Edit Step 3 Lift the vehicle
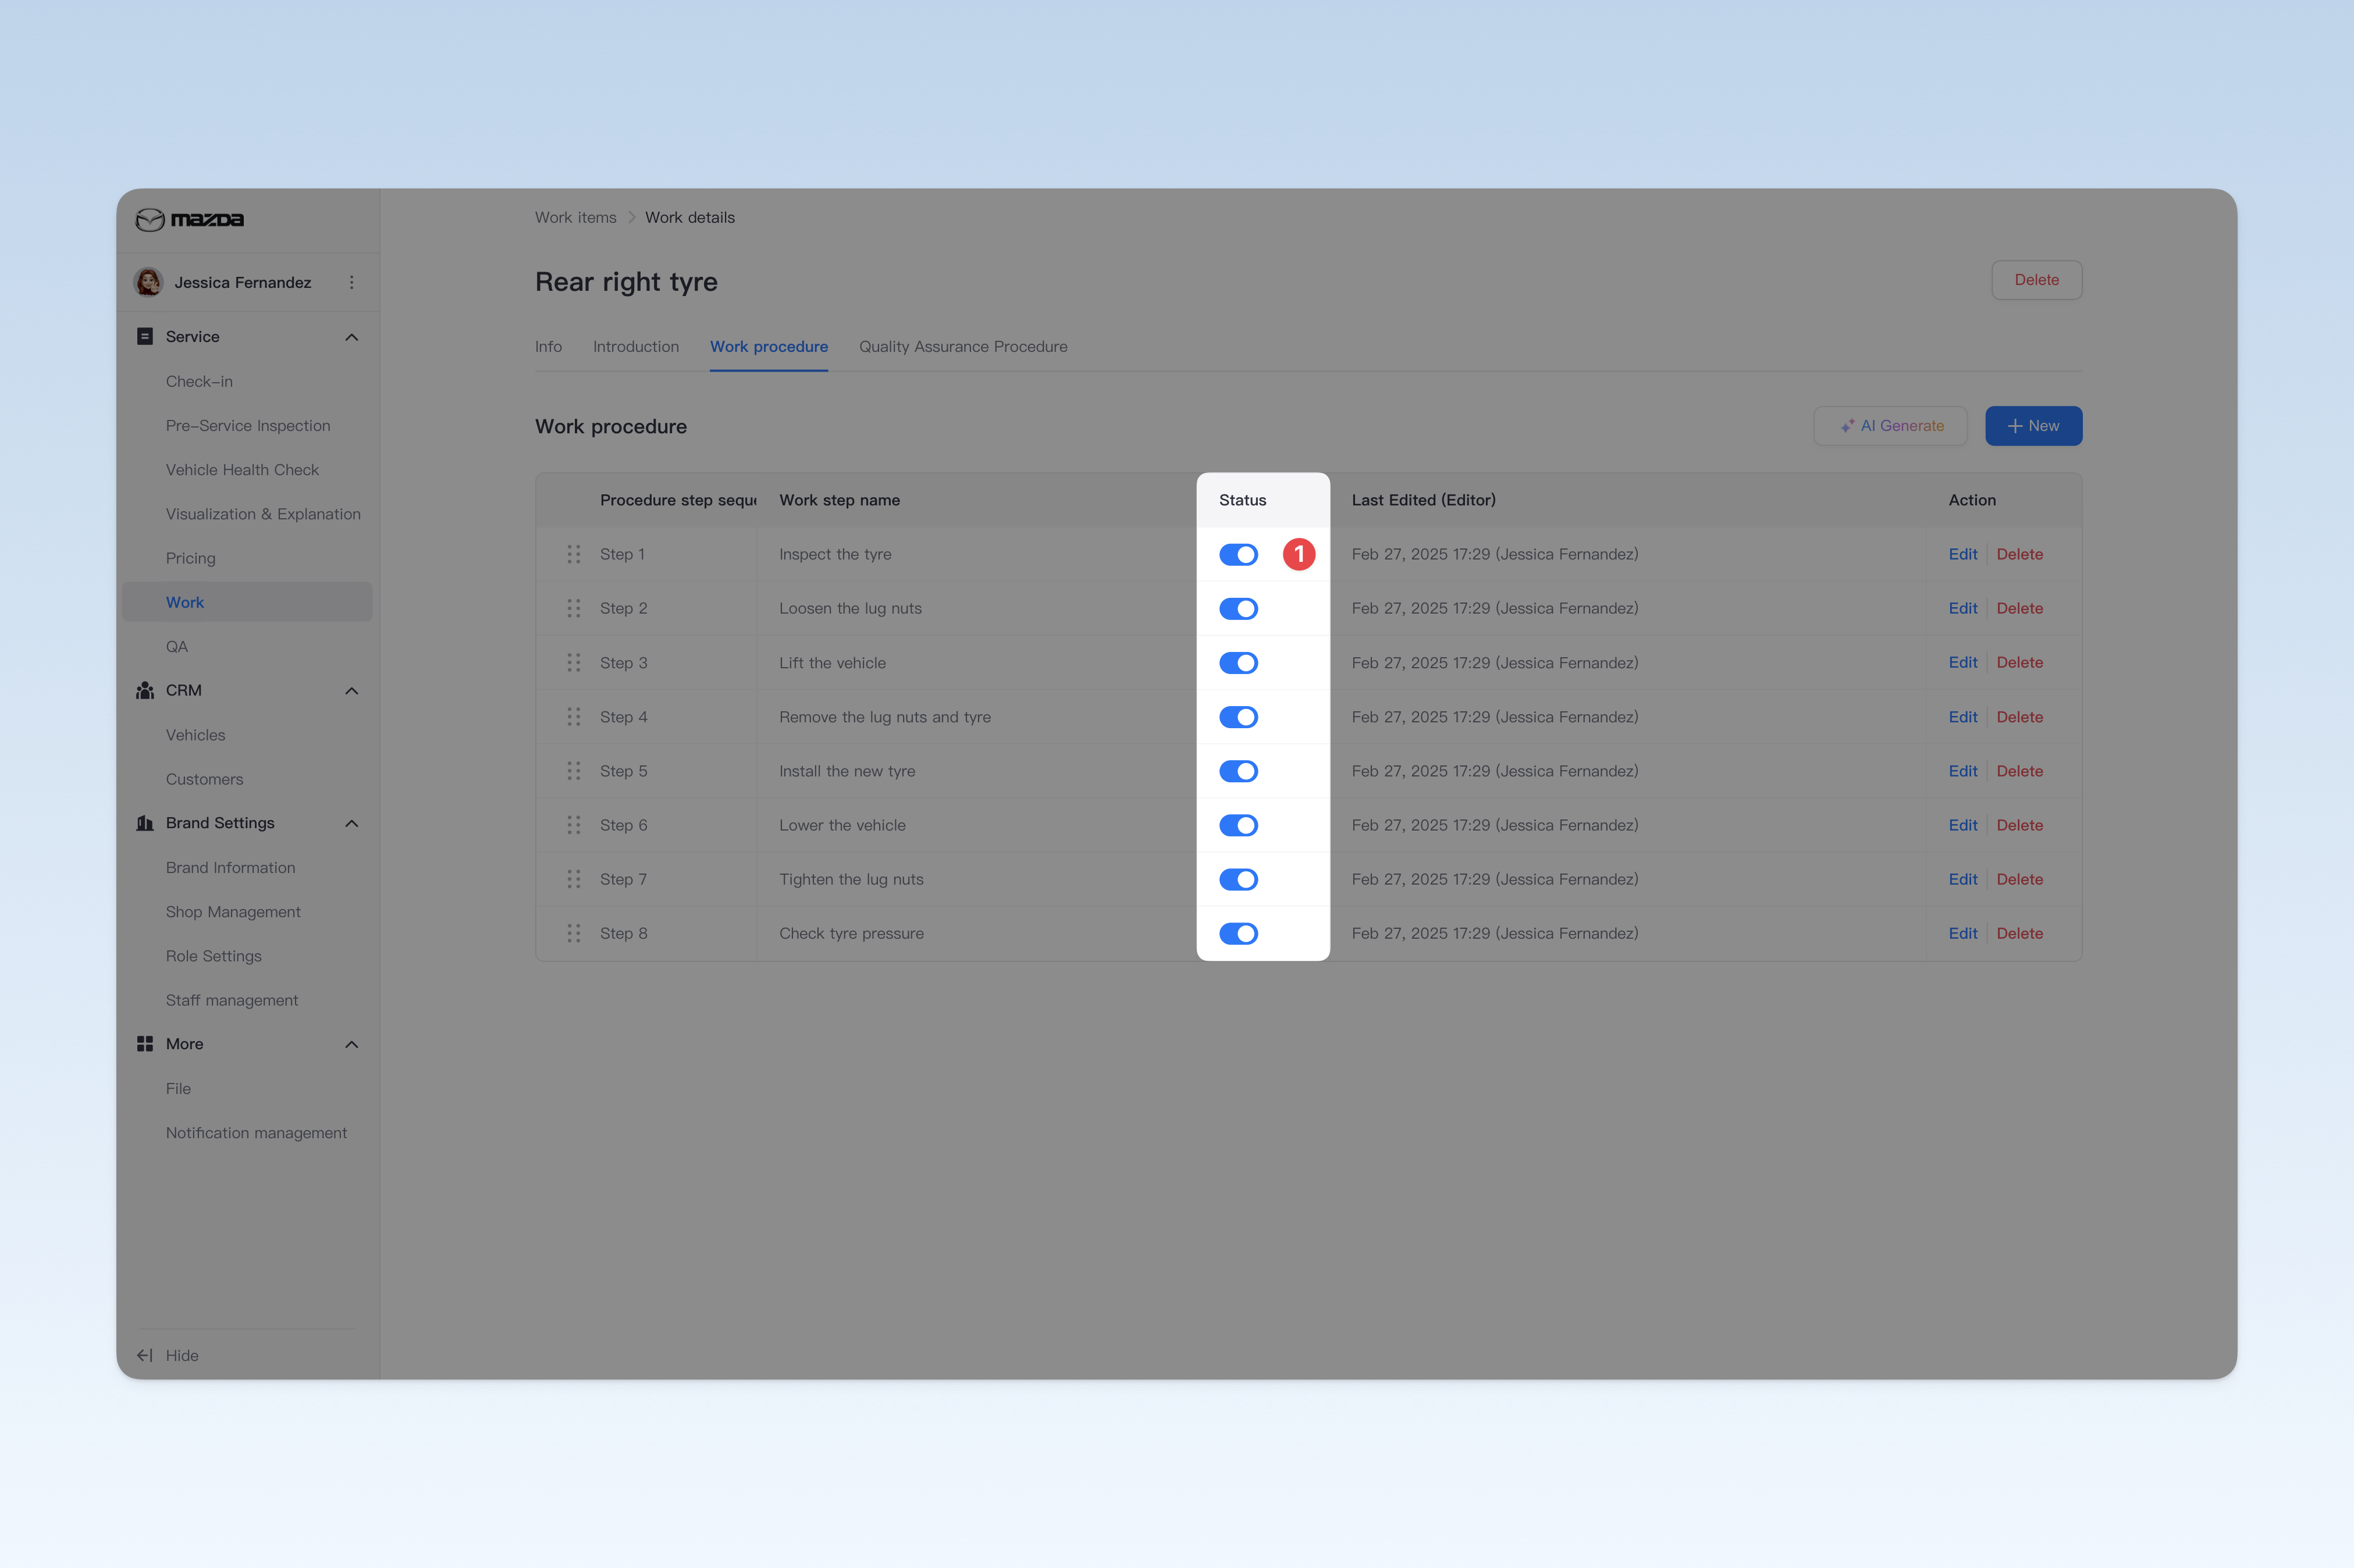The width and height of the screenshot is (2354, 1568). pyautogui.click(x=1963, y=663)
